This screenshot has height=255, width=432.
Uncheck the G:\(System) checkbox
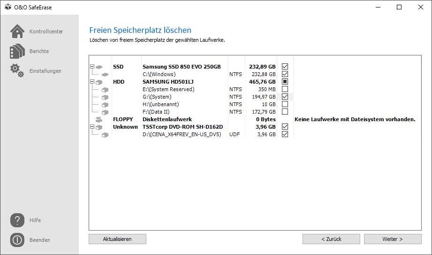(x=285, y=97)
